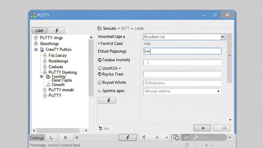Click tree horizontal scroll left arrow
Screen dimensions: 263x148
click(x=34, y=130)
